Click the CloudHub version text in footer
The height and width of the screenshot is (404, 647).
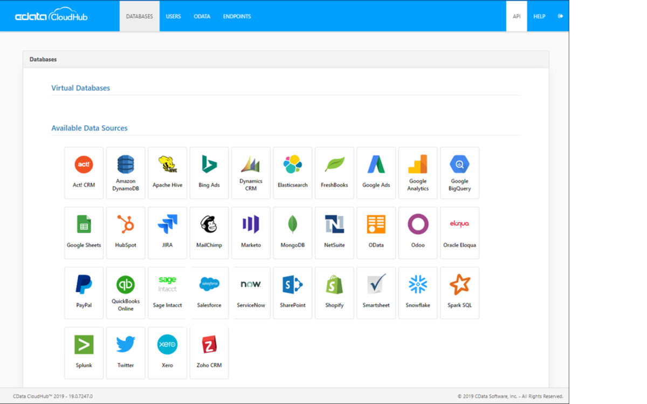pyautogui.click(x=53, y=396)
